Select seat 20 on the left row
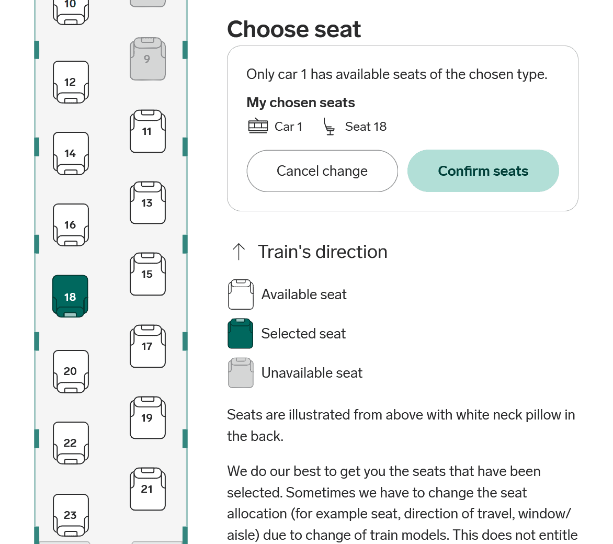 tap(71, 371)
